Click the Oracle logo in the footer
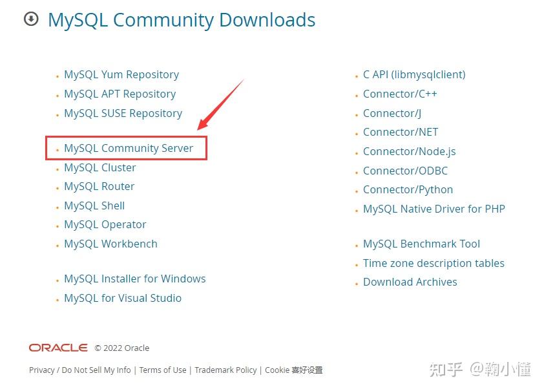544x391 pixels. coord(58,348)
